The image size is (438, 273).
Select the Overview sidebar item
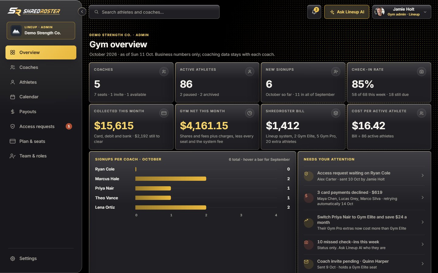pyautogui.click(x=41, y=52)
